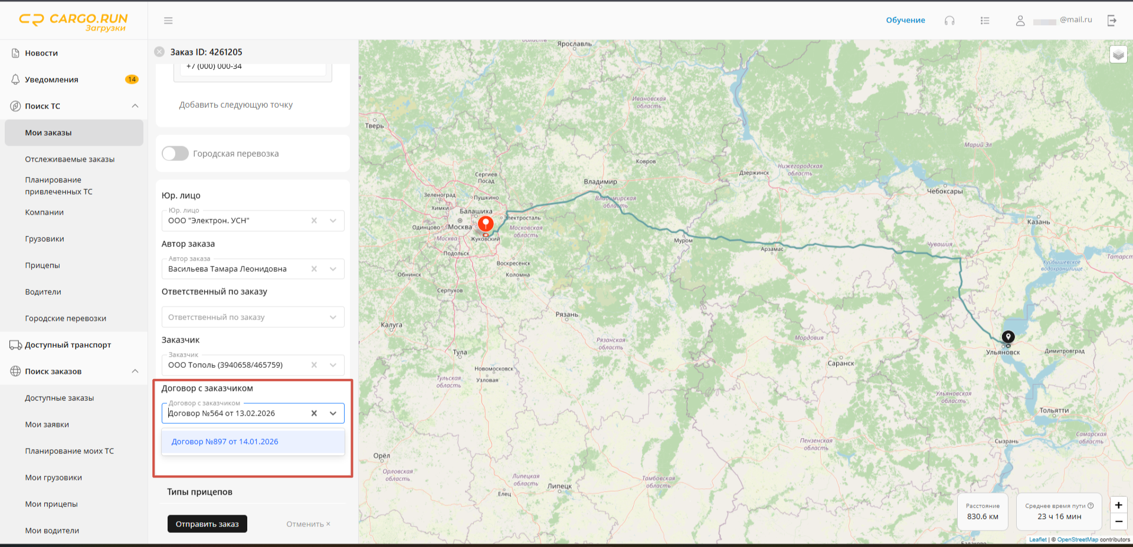Viewport: 1133px width, 547px height.
Task: Open the map layers icon
Action: [x=1118, y=55]
